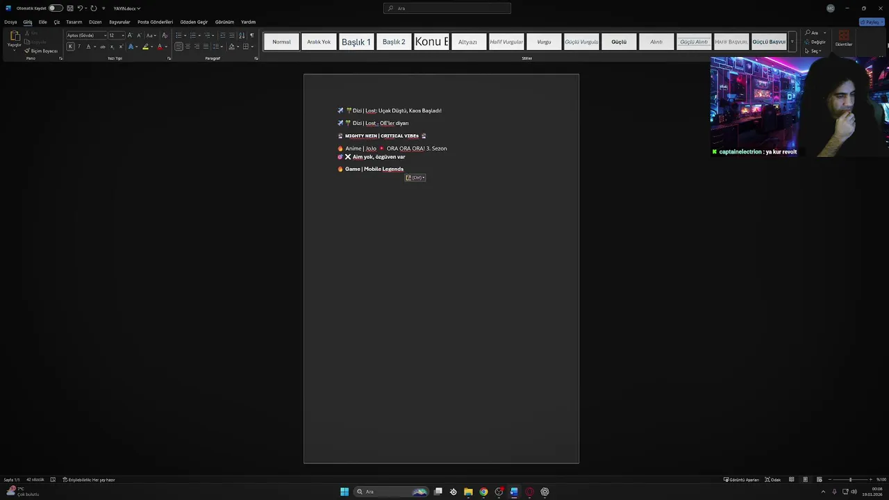Open the font name Aptos (Gövde) dropdown
The width and height of the screenshot is (889, 500).
[x=104, y=35]
